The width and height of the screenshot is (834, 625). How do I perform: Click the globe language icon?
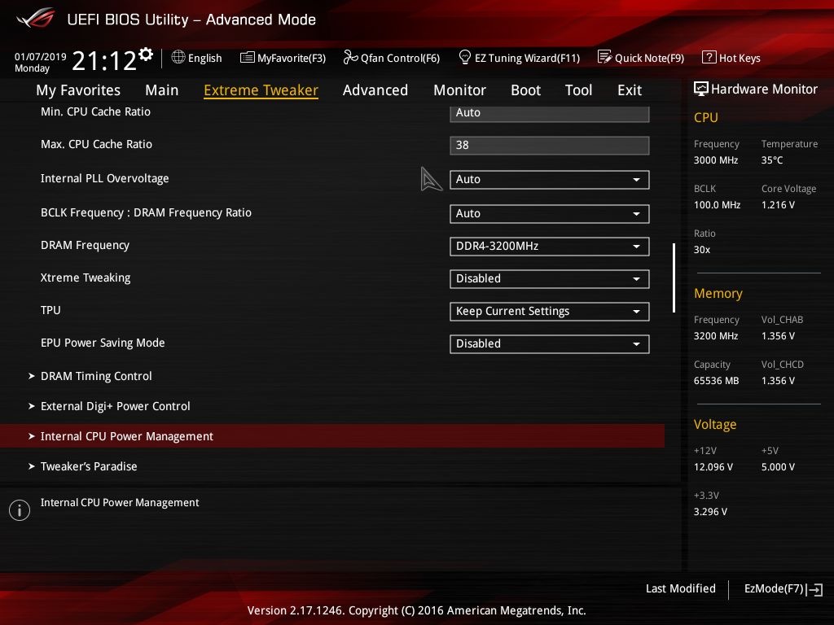coord(178,57)
